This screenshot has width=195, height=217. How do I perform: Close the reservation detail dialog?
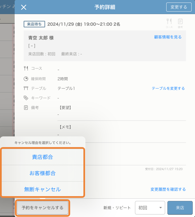pos(24,7)
